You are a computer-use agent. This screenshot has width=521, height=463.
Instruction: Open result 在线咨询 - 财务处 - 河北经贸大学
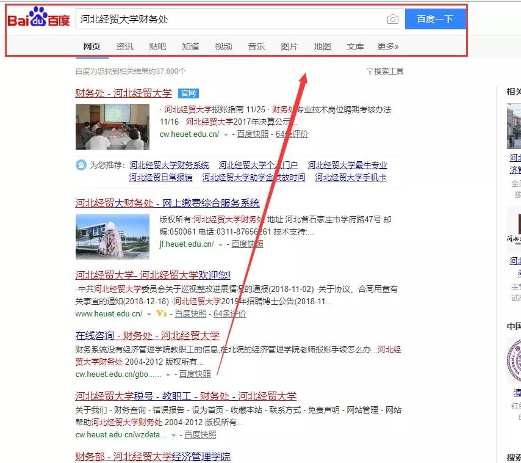click(148, 335)
